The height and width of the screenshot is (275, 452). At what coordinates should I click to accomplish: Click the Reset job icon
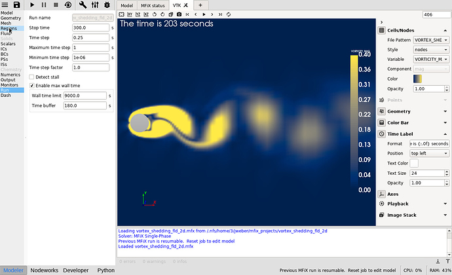tap(68, 5)
